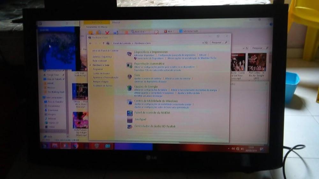Open the Touchpad settings icon
The image size is (319, 179).
(130, 120)
